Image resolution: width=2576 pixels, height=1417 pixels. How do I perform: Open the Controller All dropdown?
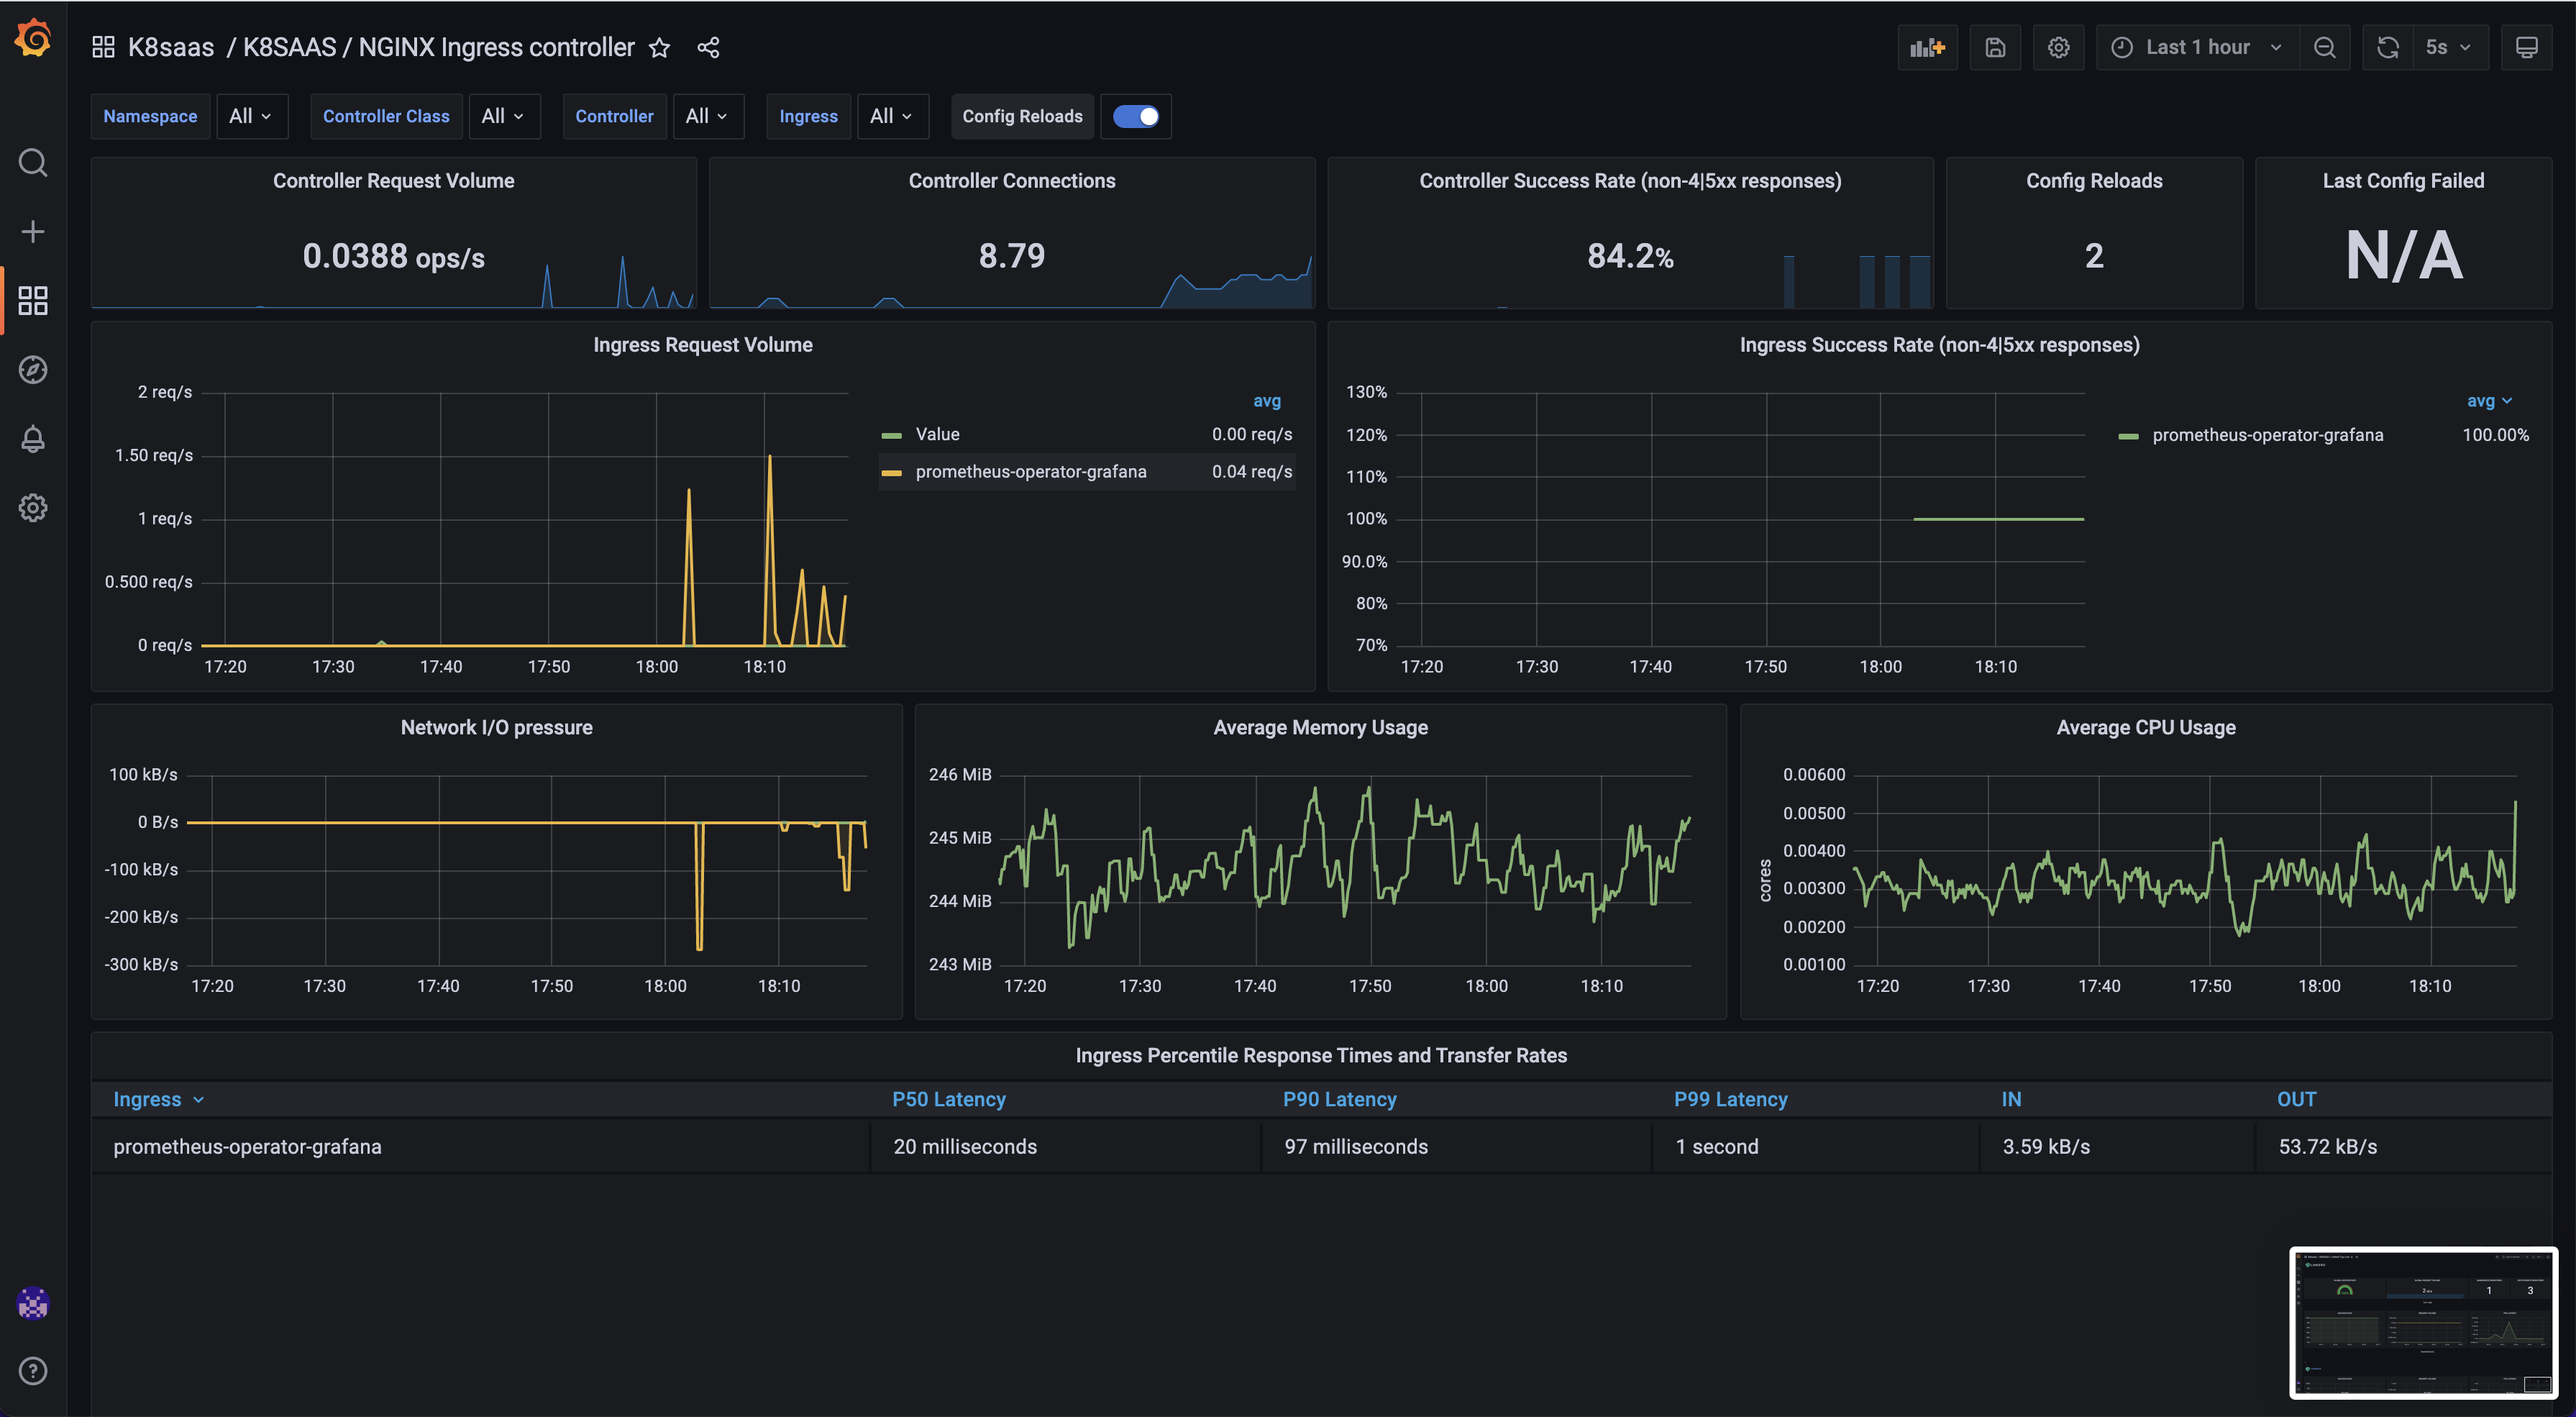click(707, 116)
